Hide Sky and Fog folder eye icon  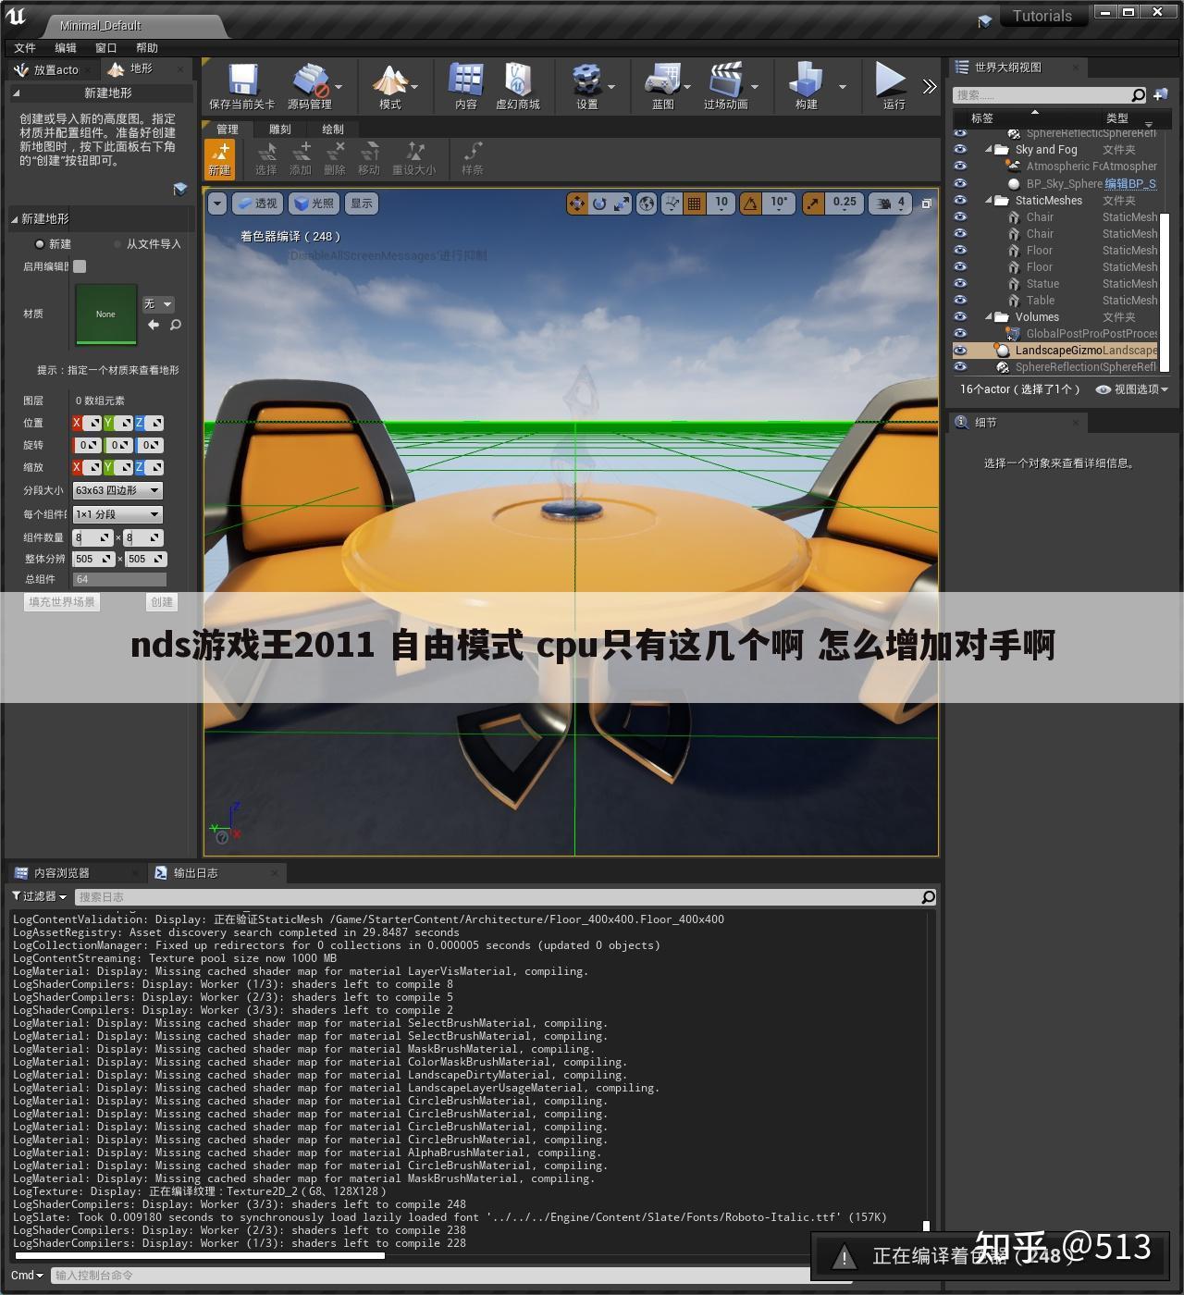[960, 150]
